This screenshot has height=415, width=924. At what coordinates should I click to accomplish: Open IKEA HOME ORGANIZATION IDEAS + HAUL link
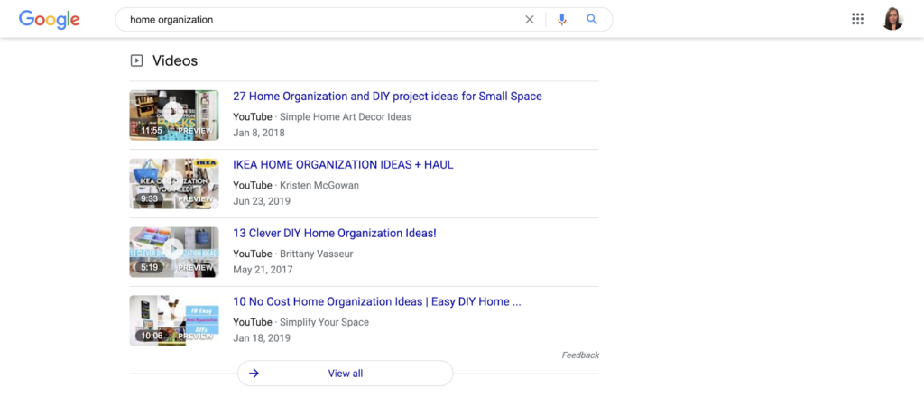tap(343, 164)
